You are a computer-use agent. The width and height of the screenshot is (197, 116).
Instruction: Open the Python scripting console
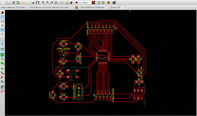click(114, 3)
